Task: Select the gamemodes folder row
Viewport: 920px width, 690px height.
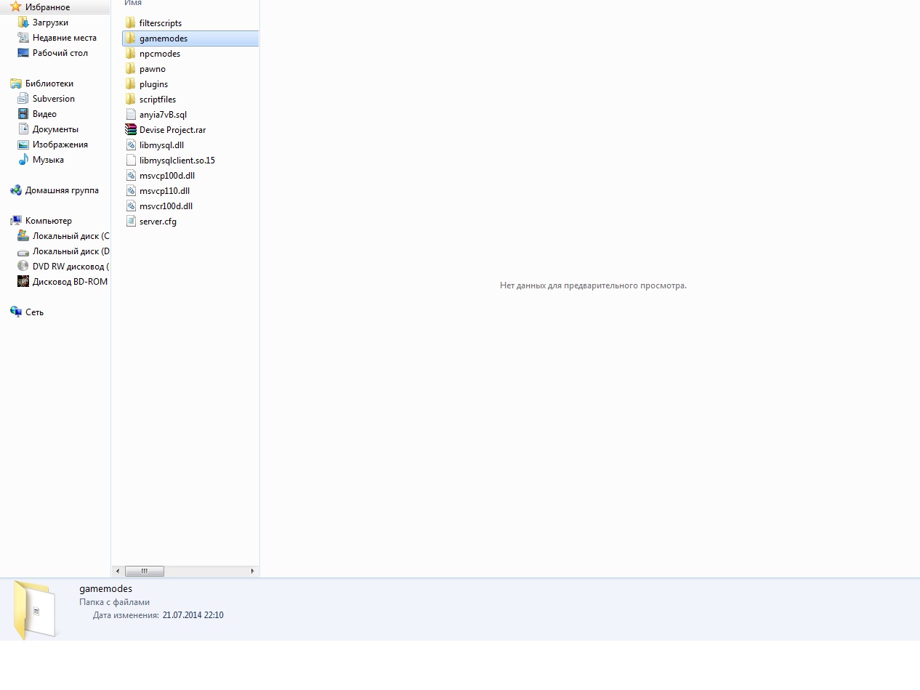Action: (190, 38)
